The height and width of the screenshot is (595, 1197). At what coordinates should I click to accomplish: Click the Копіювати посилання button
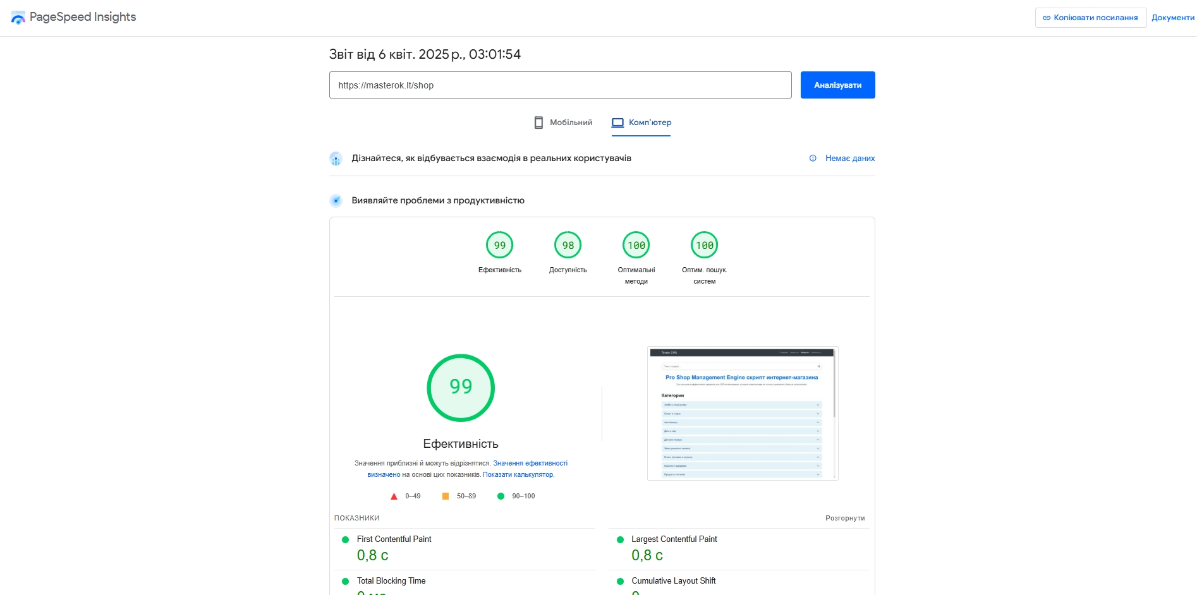point(1090,18)
